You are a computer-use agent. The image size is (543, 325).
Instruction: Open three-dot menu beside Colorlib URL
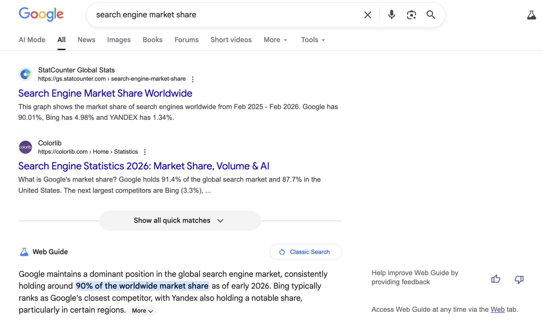(145, 152)
